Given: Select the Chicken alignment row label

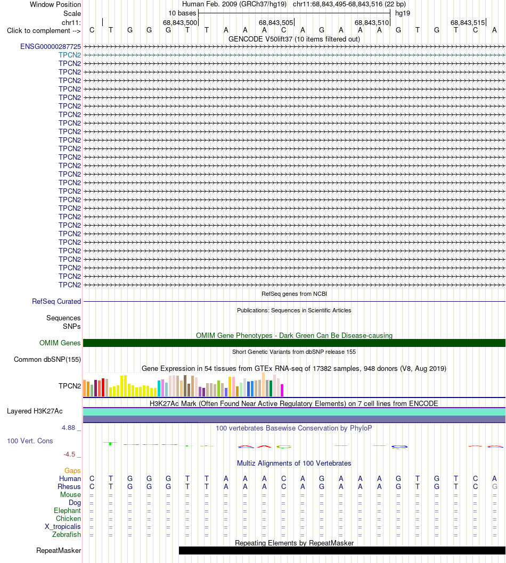Looking at the screenshot, I should tap(68, 518).
